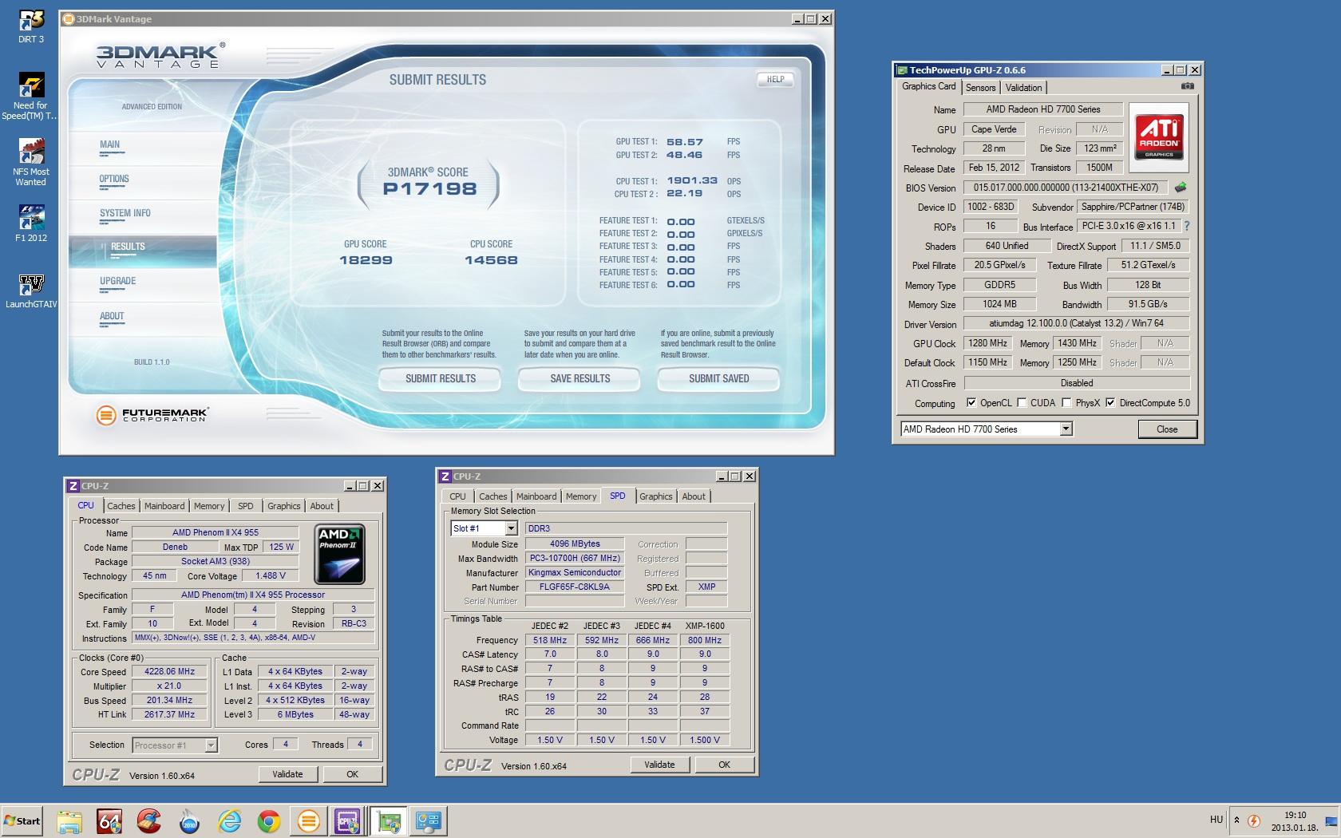The image size is (1341, 838).
Task: Click OK in right CPU-Z SPD window
Action: coord(724,765)
